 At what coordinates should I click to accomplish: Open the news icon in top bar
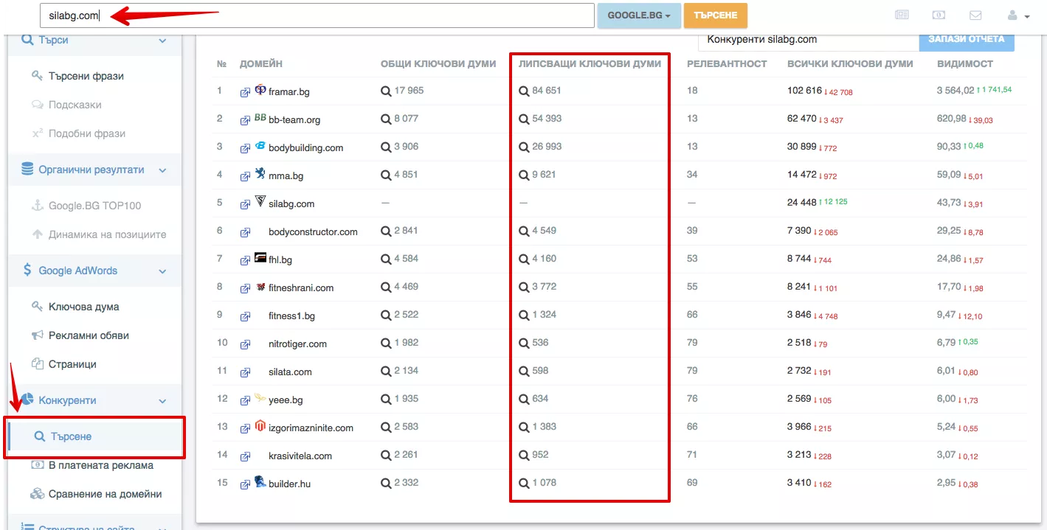(x=902, y=15)
